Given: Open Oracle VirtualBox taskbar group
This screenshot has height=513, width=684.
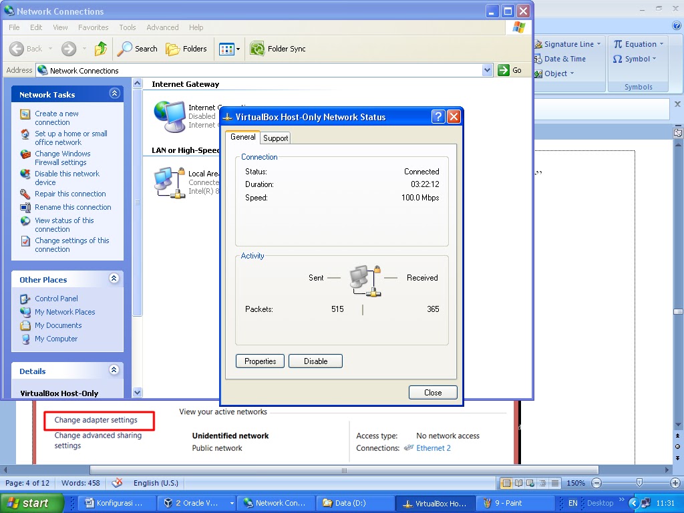Looking at the screenshot, I should [x=196, y=503].
